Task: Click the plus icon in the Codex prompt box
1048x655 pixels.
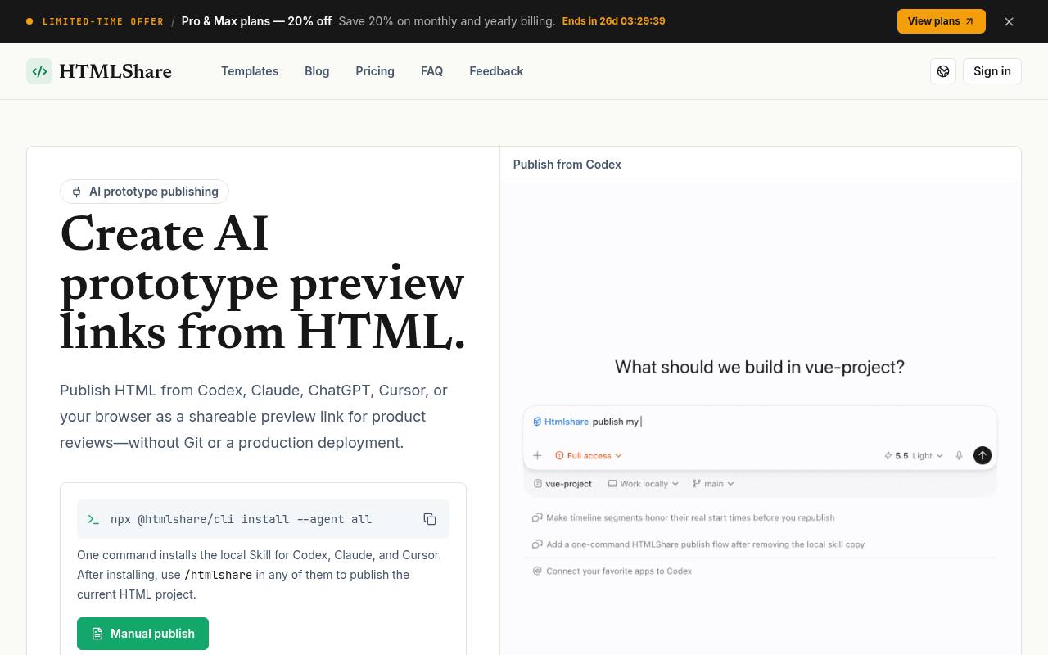Action: [x=537, y=455]
